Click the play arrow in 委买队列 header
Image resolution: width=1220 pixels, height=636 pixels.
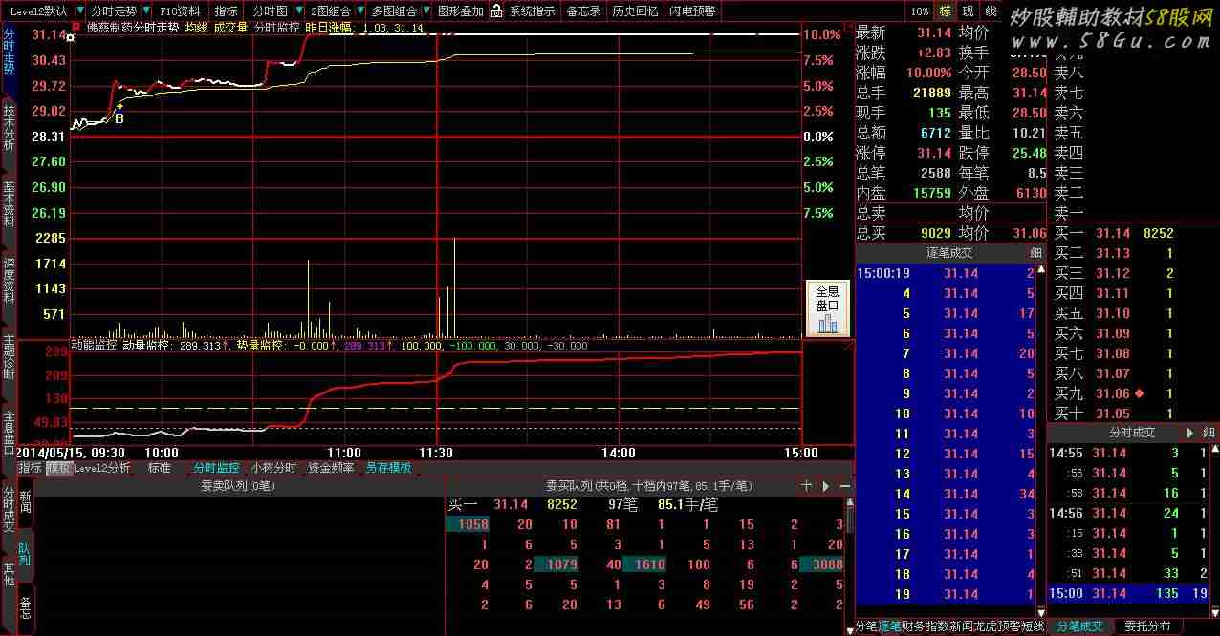pyautogui.click(x=826, y=486)
